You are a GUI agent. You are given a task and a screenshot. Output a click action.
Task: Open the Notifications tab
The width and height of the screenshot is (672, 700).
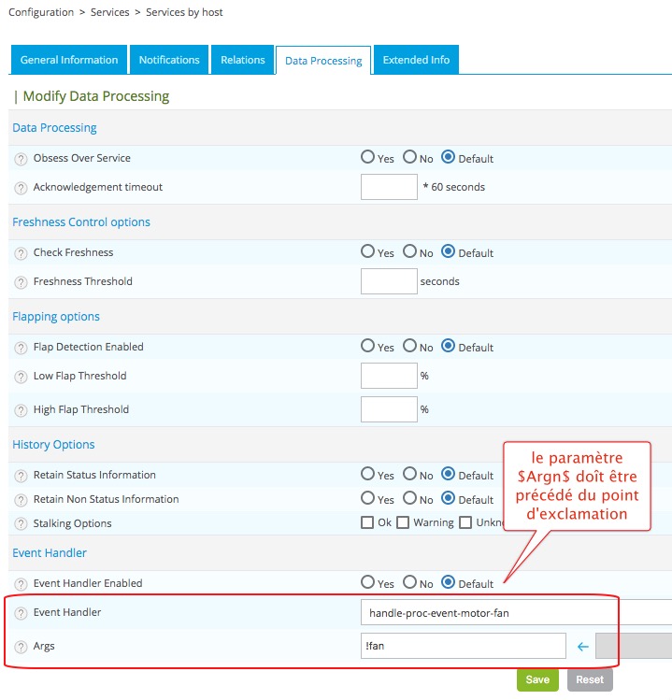click(169, 60)
